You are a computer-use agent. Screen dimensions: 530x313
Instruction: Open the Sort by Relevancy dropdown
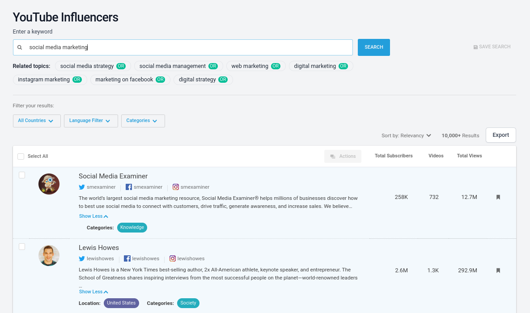pos(406,135)
